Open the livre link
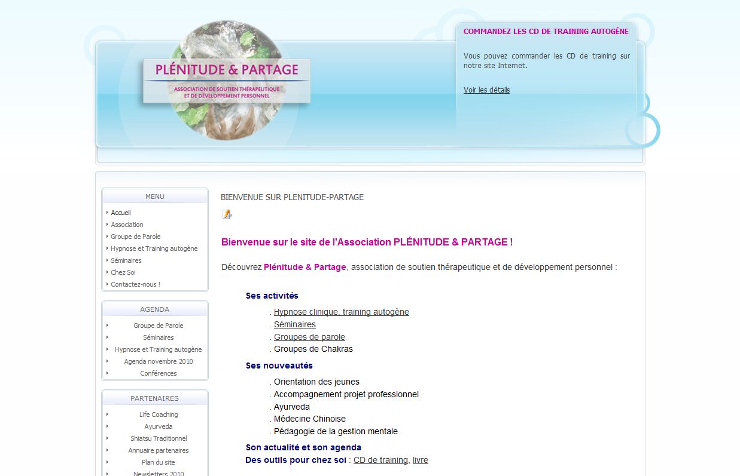 (421, 460)
